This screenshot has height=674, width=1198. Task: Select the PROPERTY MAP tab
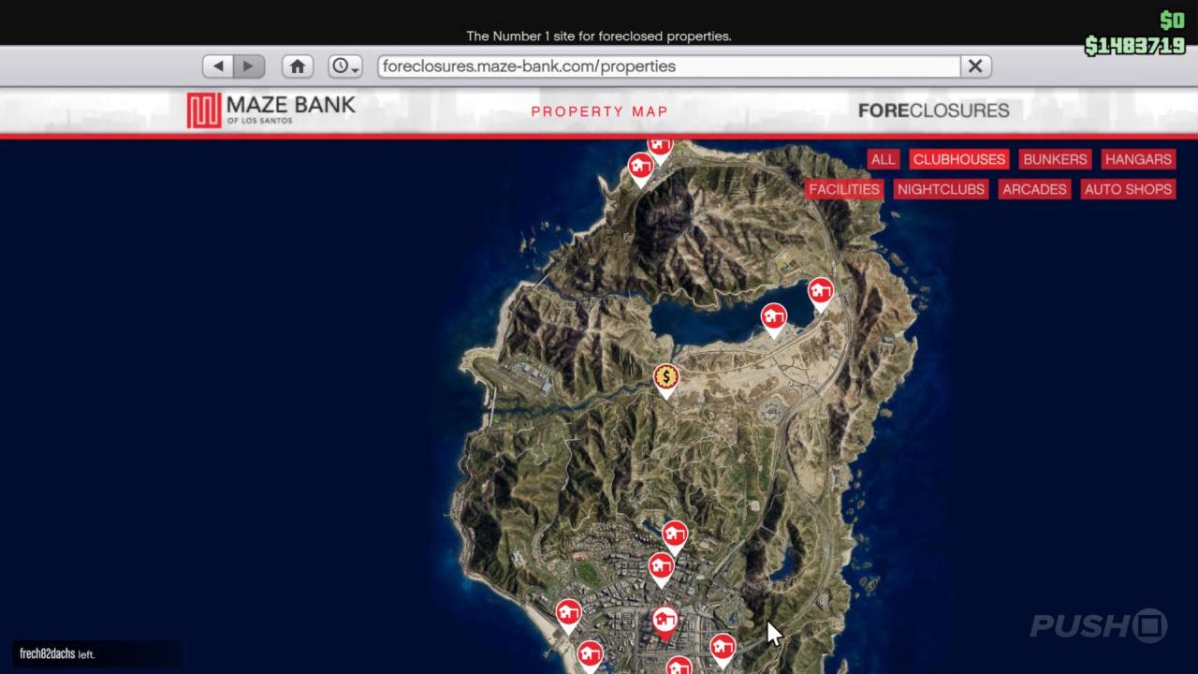[599, 111]
